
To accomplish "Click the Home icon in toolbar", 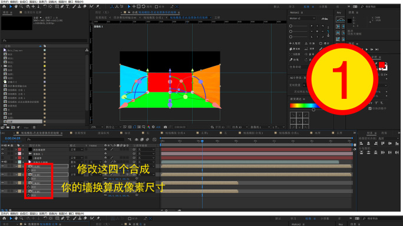I will [x=4, y=6].
